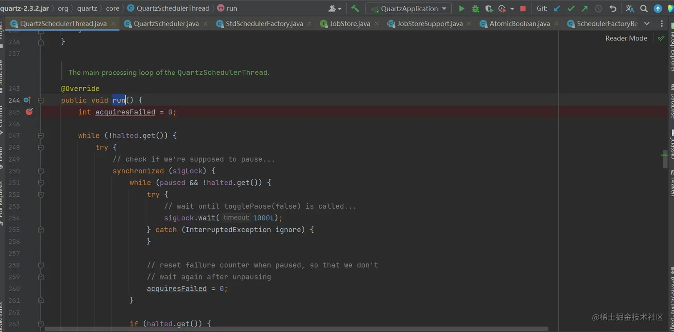Collapse the while loop fold at line 247
This screenshot has width=674, height=332.
(x=41, y=136)
